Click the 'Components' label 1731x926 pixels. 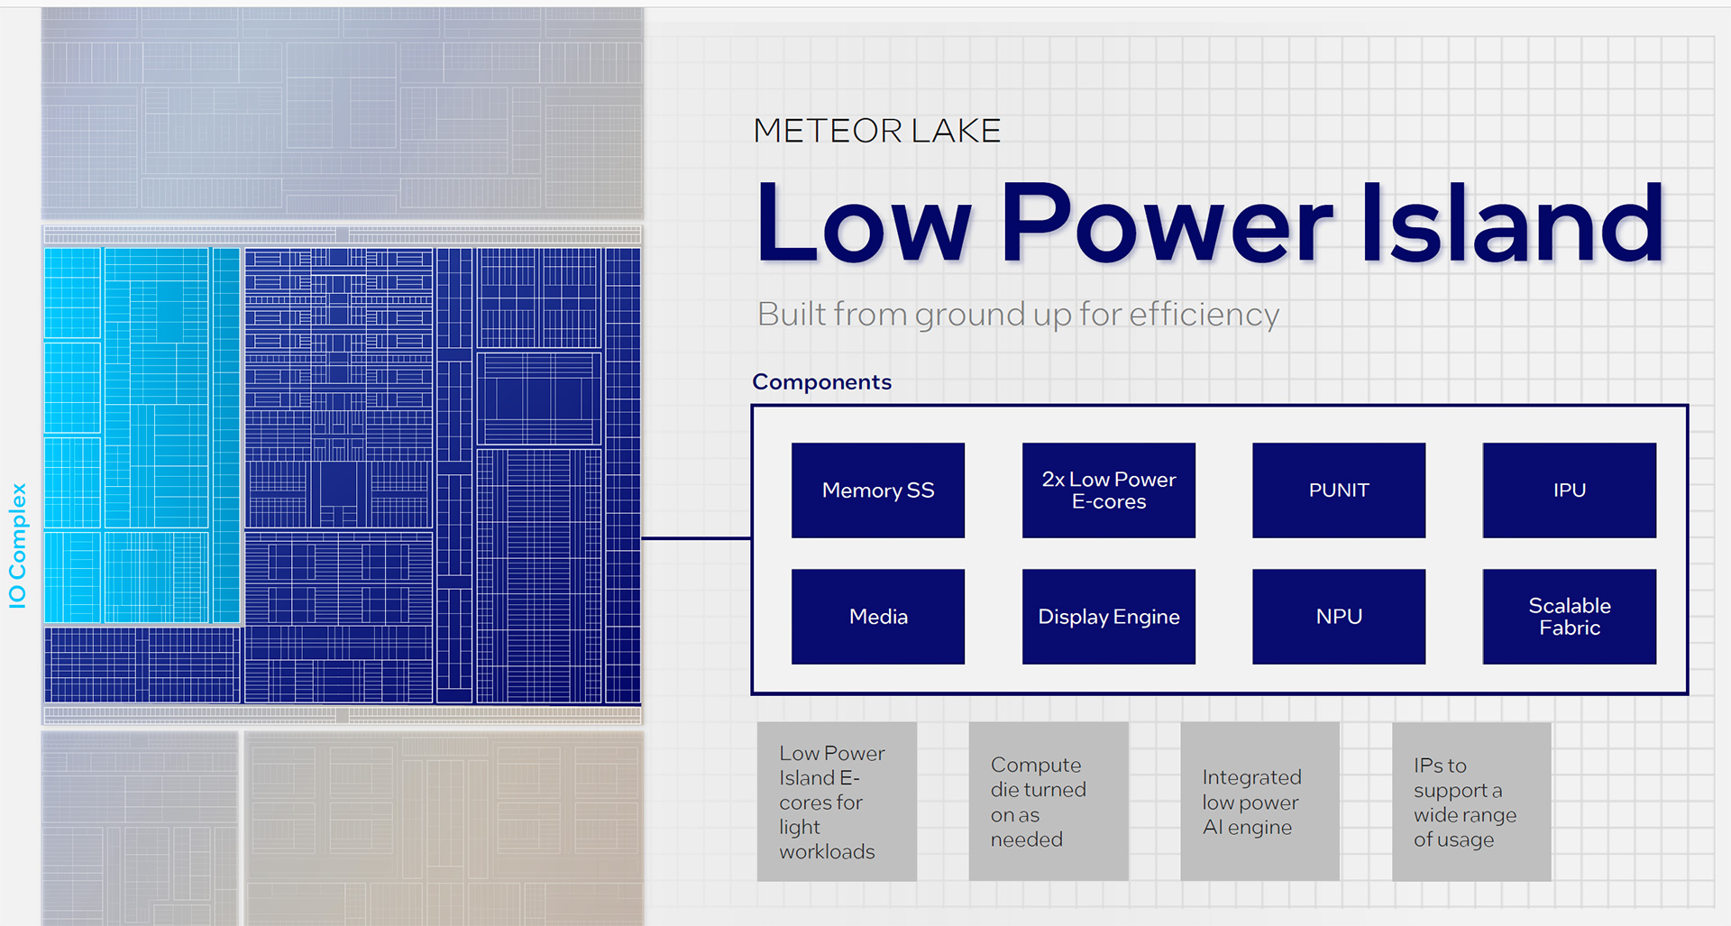point(821,381)
